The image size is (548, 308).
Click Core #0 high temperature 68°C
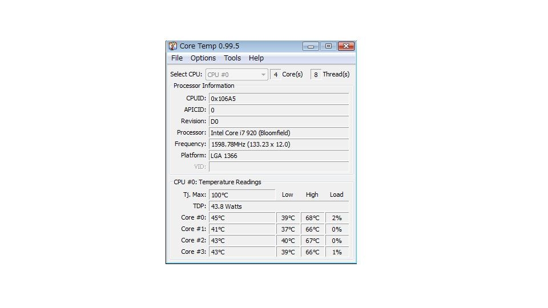coord(313,218)
